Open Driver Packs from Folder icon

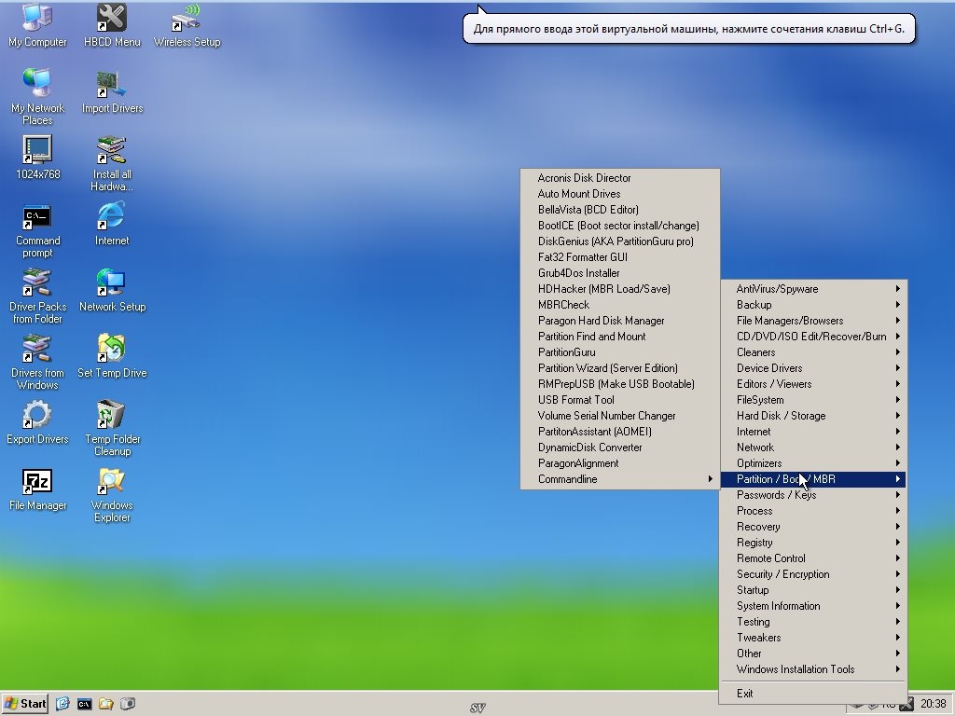[37, 283]
